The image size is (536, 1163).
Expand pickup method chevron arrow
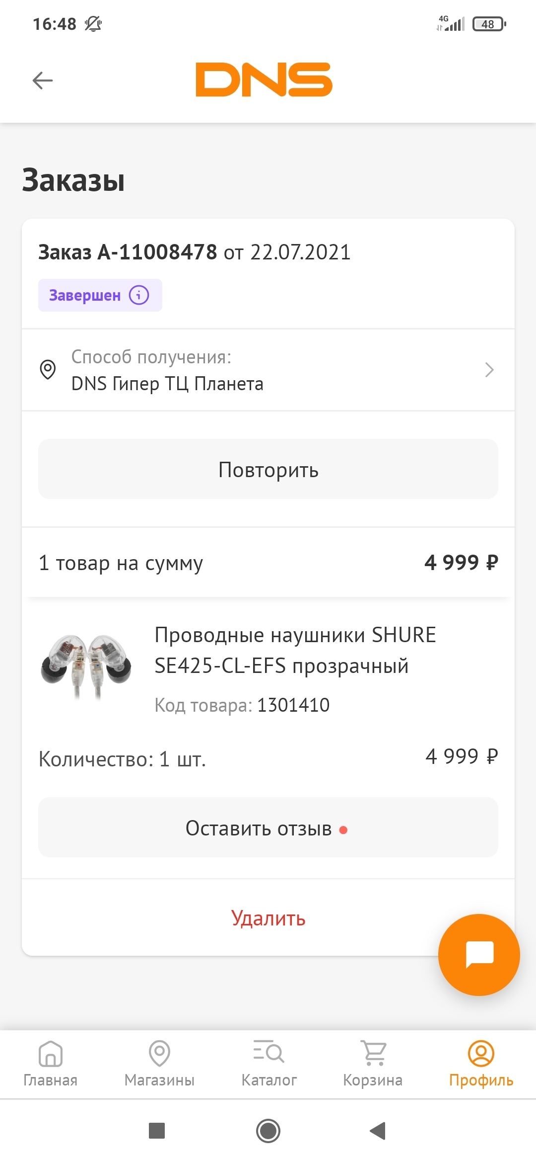click(489, 370)
